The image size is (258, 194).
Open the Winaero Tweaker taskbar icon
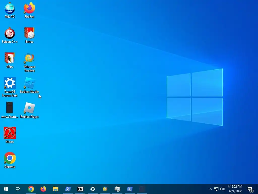click(x=105, y=189)
